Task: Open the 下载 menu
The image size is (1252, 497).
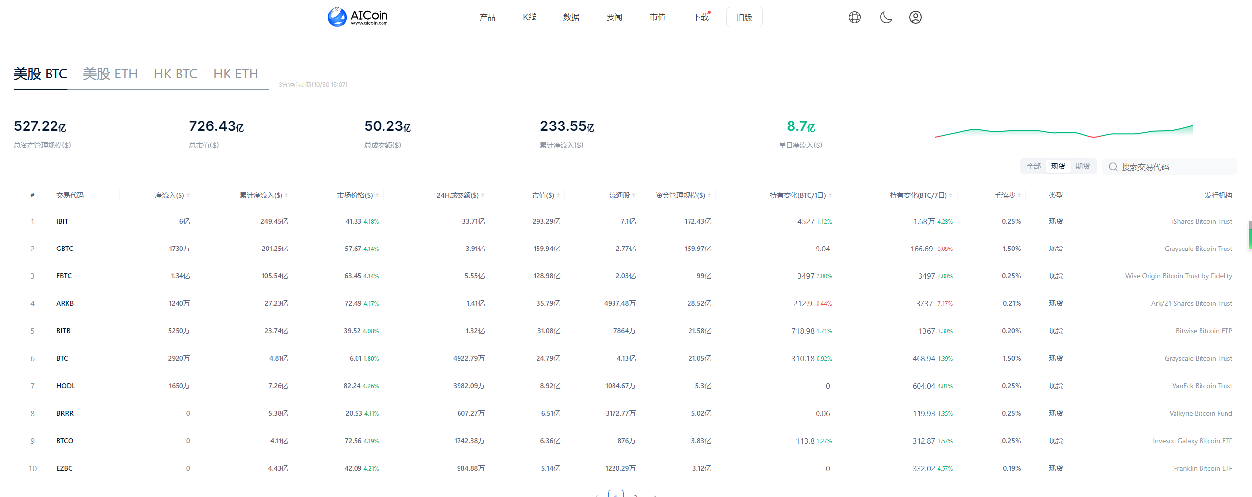Action: 701,17
